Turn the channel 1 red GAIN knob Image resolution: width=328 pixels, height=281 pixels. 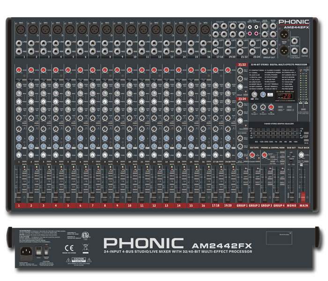[x=19, y=70]
